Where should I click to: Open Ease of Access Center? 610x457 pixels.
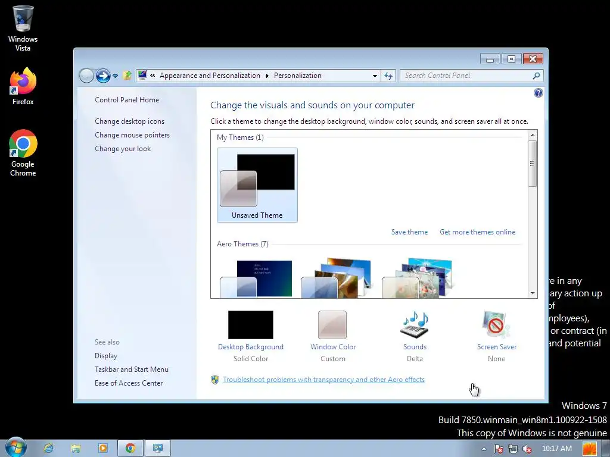pyautogui.click(x=129, y=383)
